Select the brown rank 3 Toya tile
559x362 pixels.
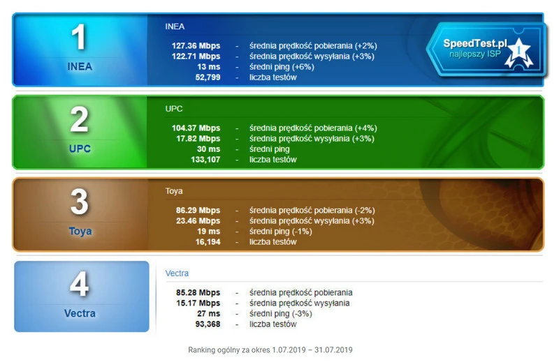pyautogui.click(x=80, y=214)
